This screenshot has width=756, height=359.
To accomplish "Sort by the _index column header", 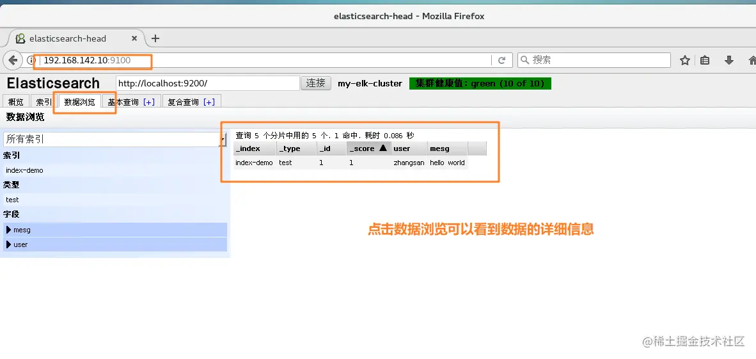I will (255, 148).
